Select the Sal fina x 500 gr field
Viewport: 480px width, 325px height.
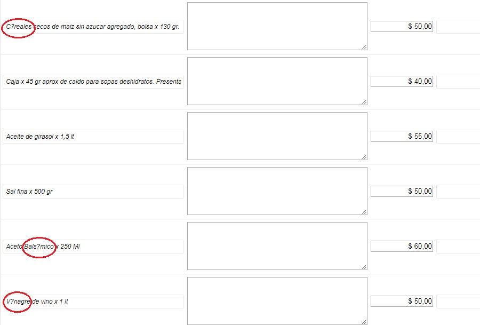coord(93,192)
